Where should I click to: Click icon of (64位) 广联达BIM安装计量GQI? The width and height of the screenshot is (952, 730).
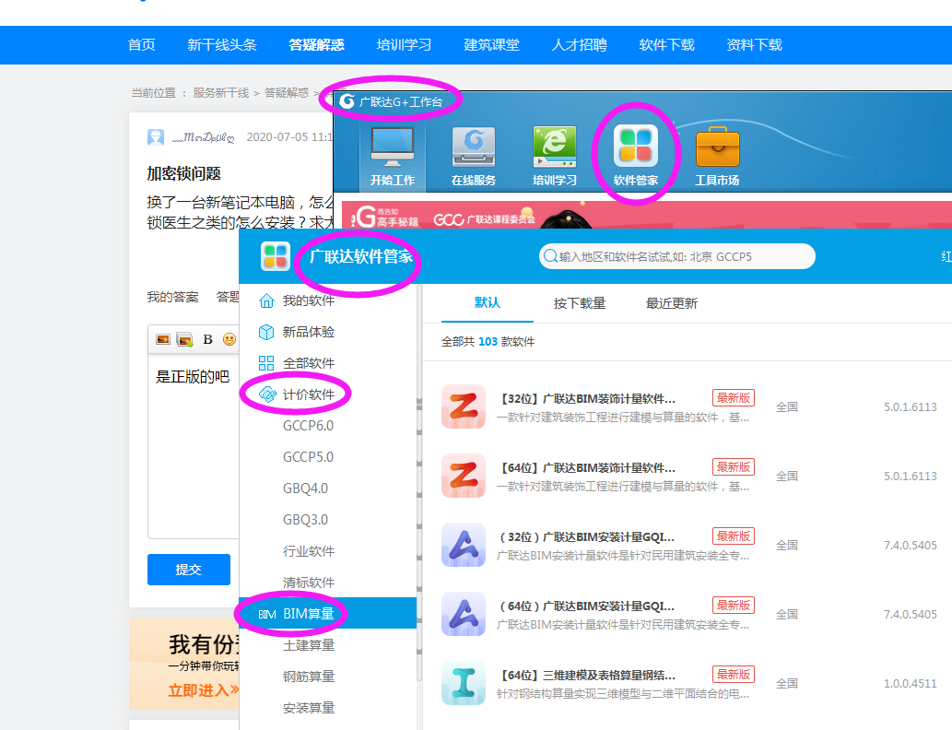click(464, 614)
